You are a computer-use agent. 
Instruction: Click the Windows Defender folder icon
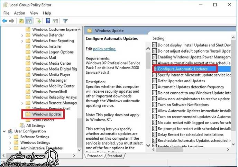[x=28, y=35]
